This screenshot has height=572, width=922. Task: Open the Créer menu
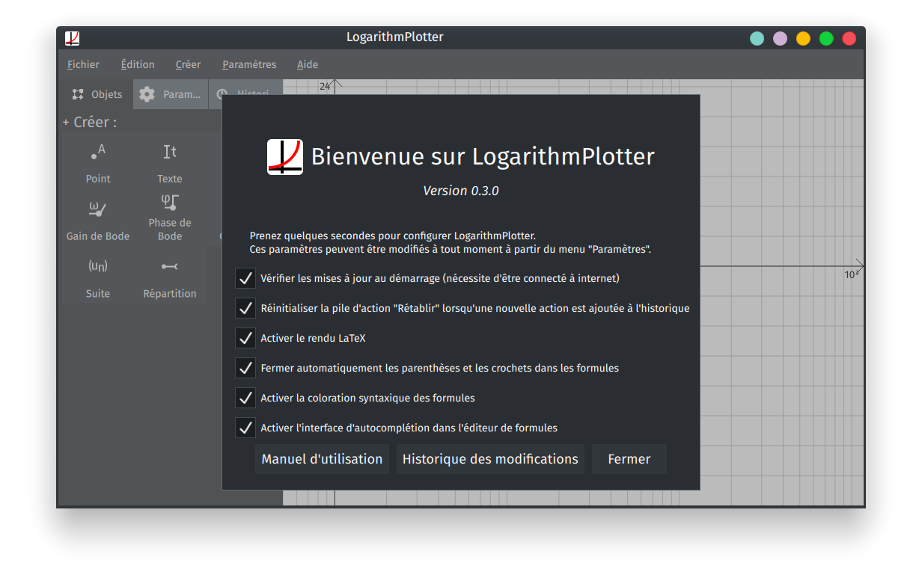pyautogui.click(x=189, y=64)
